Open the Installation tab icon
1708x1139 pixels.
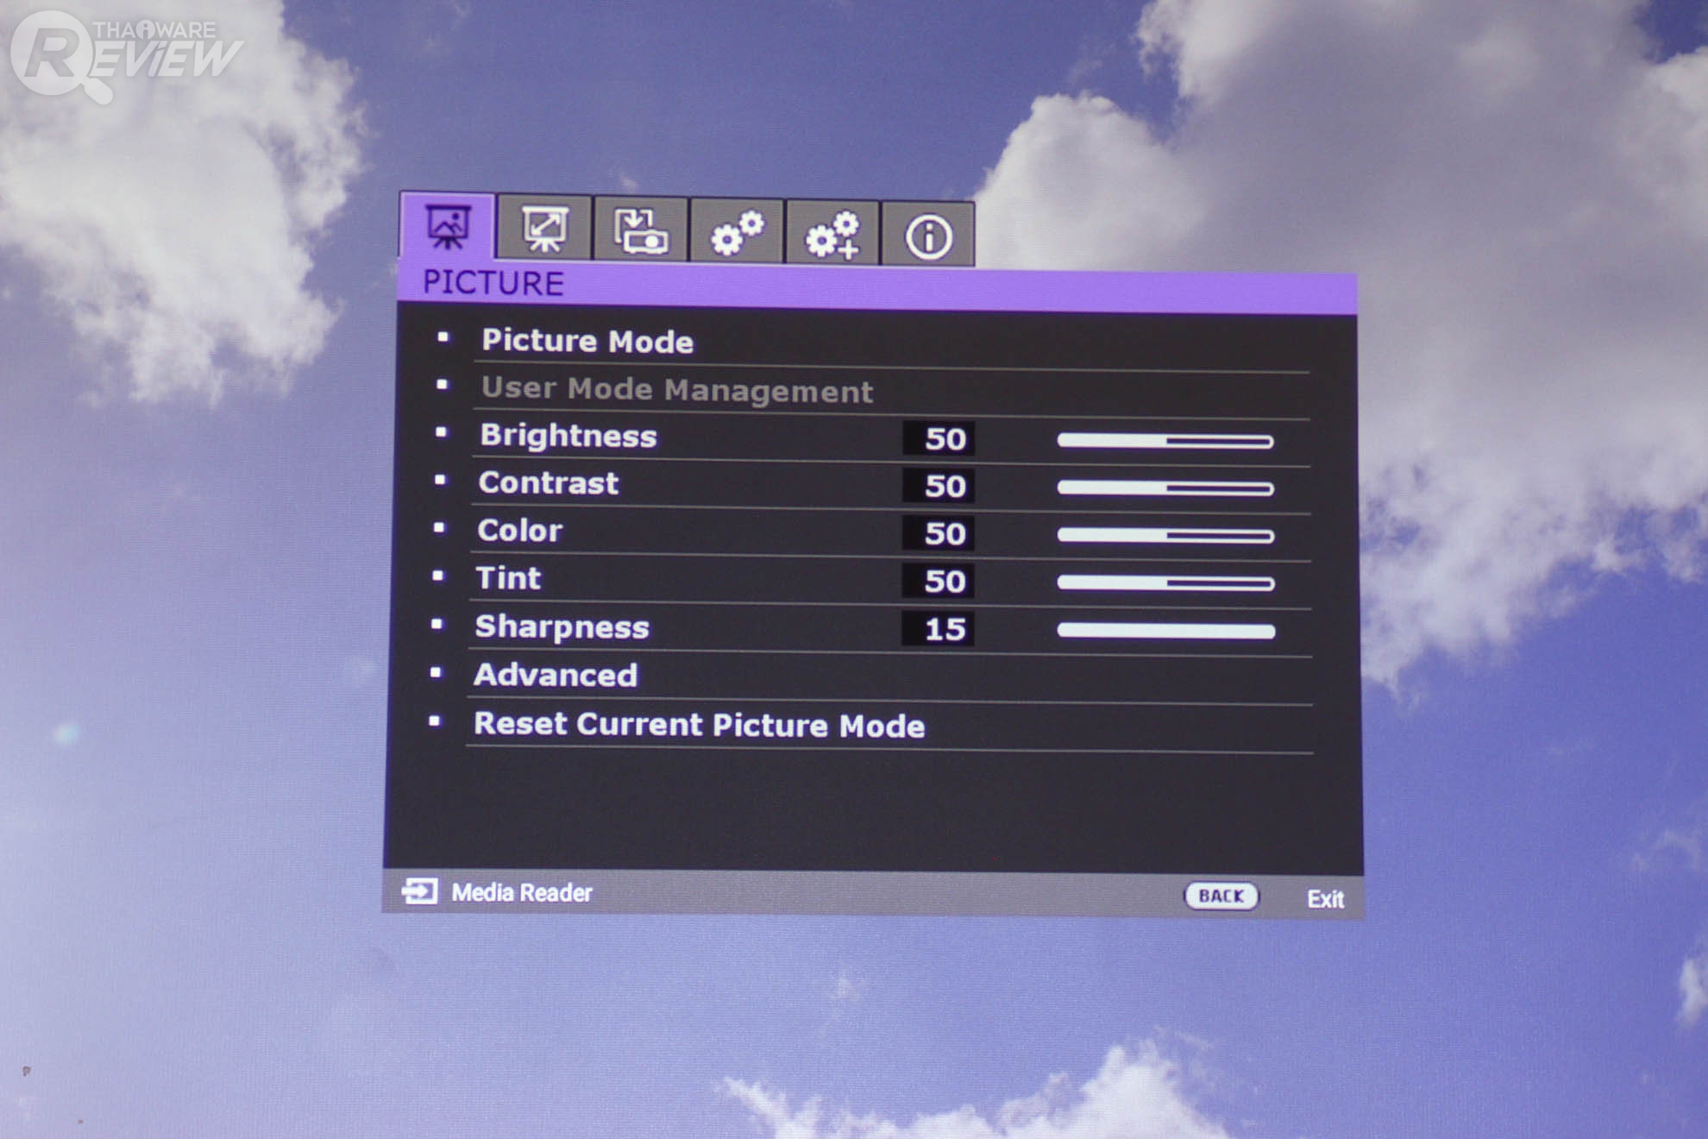pos(640,231)
